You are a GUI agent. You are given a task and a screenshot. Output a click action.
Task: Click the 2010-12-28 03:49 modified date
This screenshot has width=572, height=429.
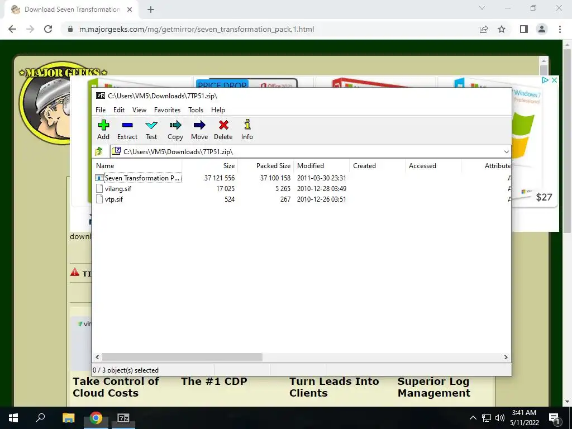(321, 189)
